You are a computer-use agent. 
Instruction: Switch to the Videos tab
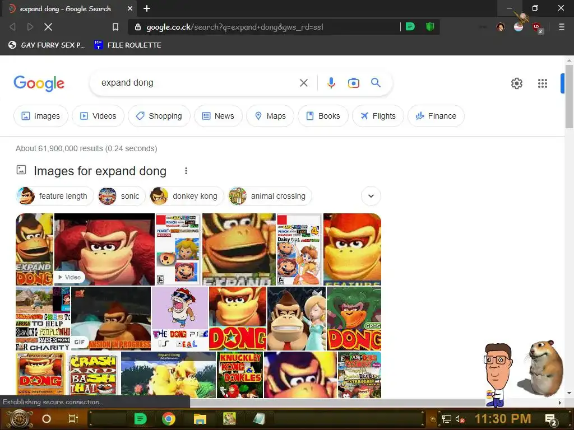[98, 116]
